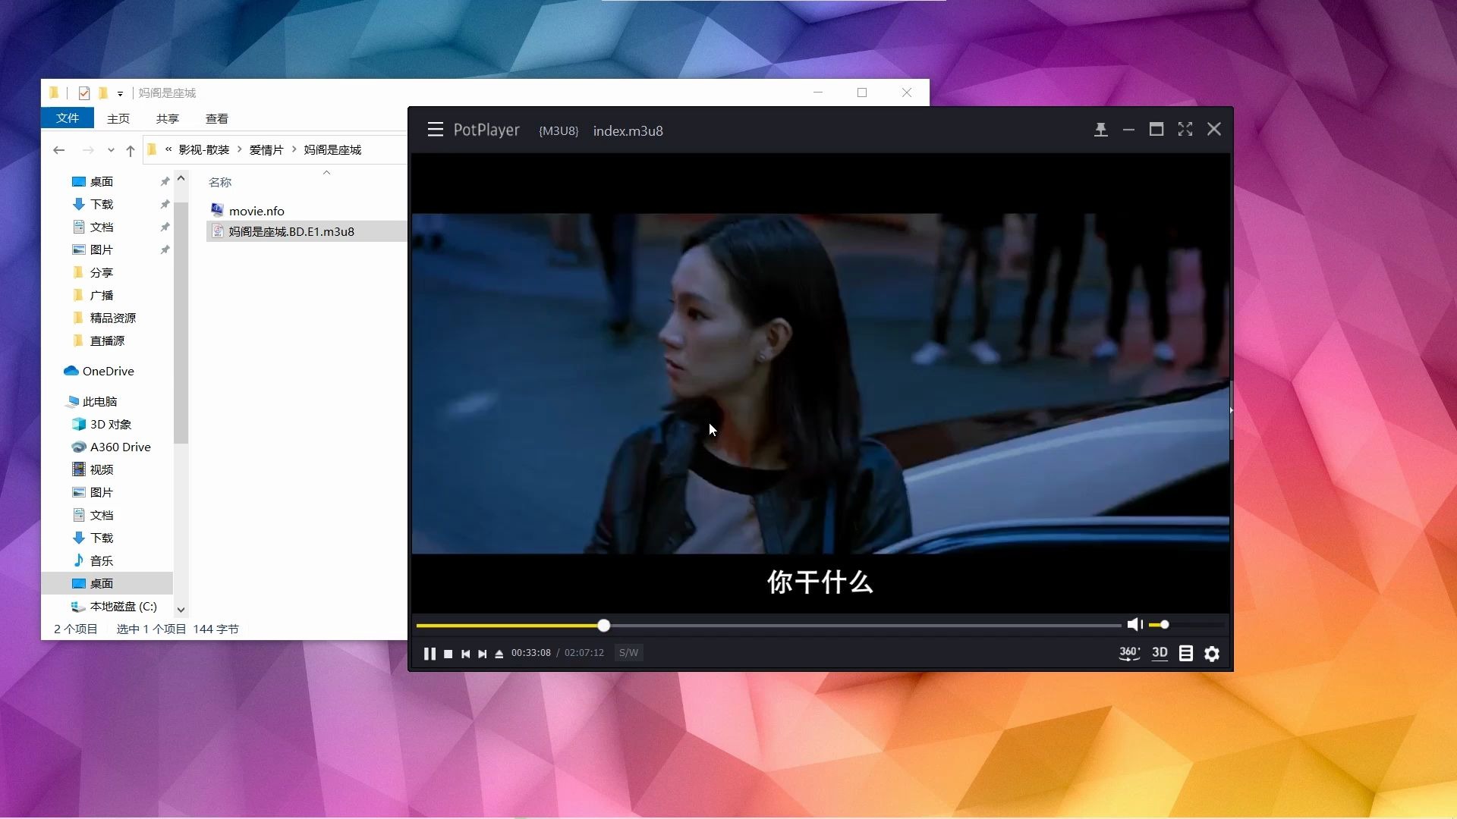1457x819 pixels.
Task: Click the next track icon in PotPlayer
Action: (x=481, y=653)
